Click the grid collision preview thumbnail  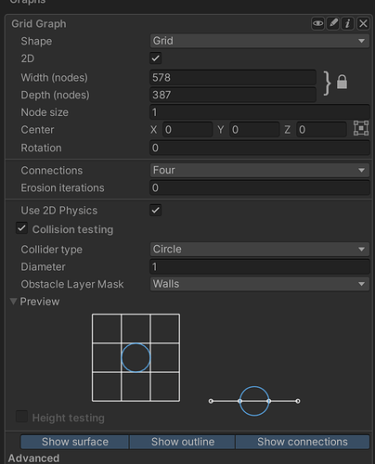pos(136,357)
